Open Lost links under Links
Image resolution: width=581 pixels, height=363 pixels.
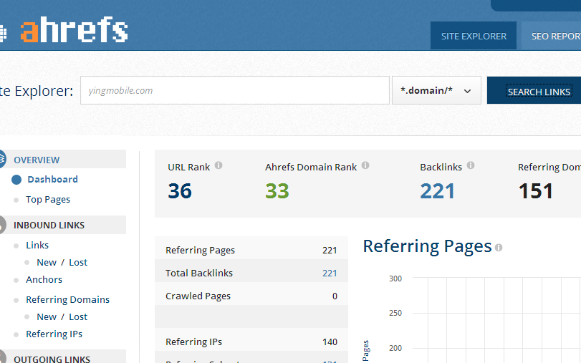(78, 263)
